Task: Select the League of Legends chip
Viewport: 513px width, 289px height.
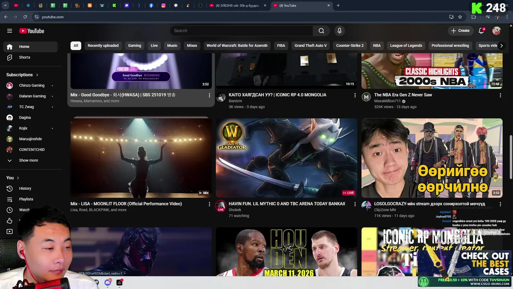Action: click(406, 46)
